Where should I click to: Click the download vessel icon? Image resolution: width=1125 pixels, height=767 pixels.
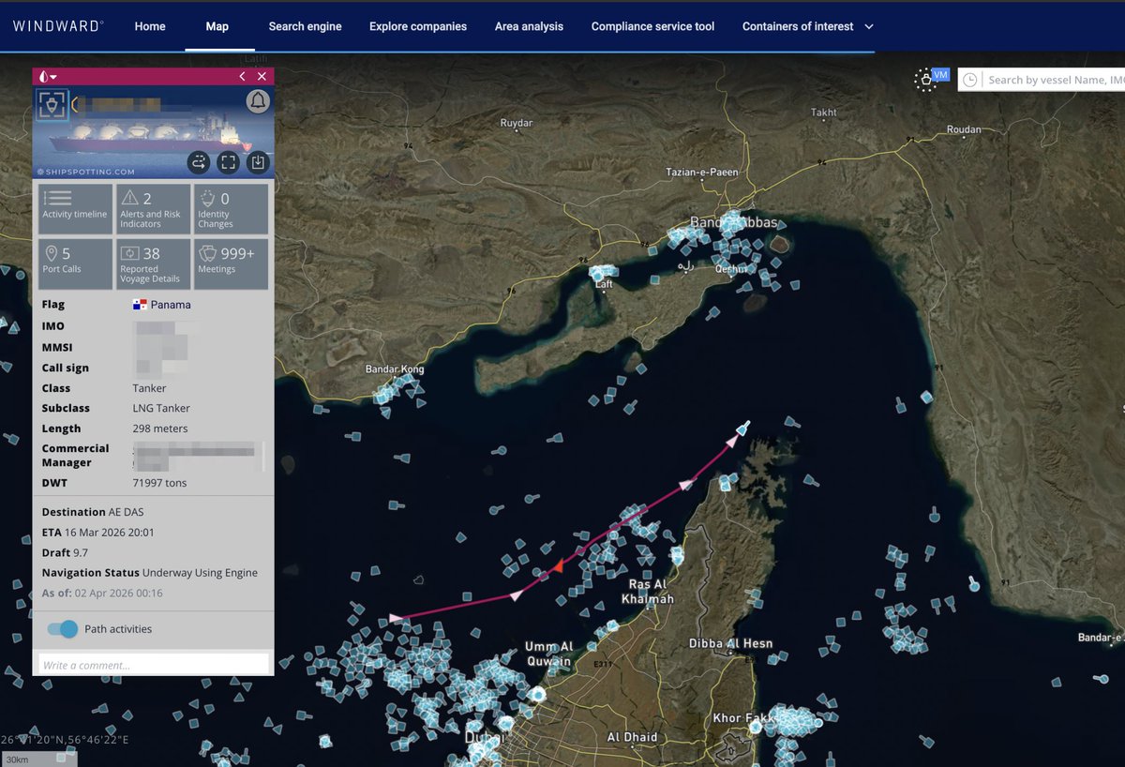258,162
